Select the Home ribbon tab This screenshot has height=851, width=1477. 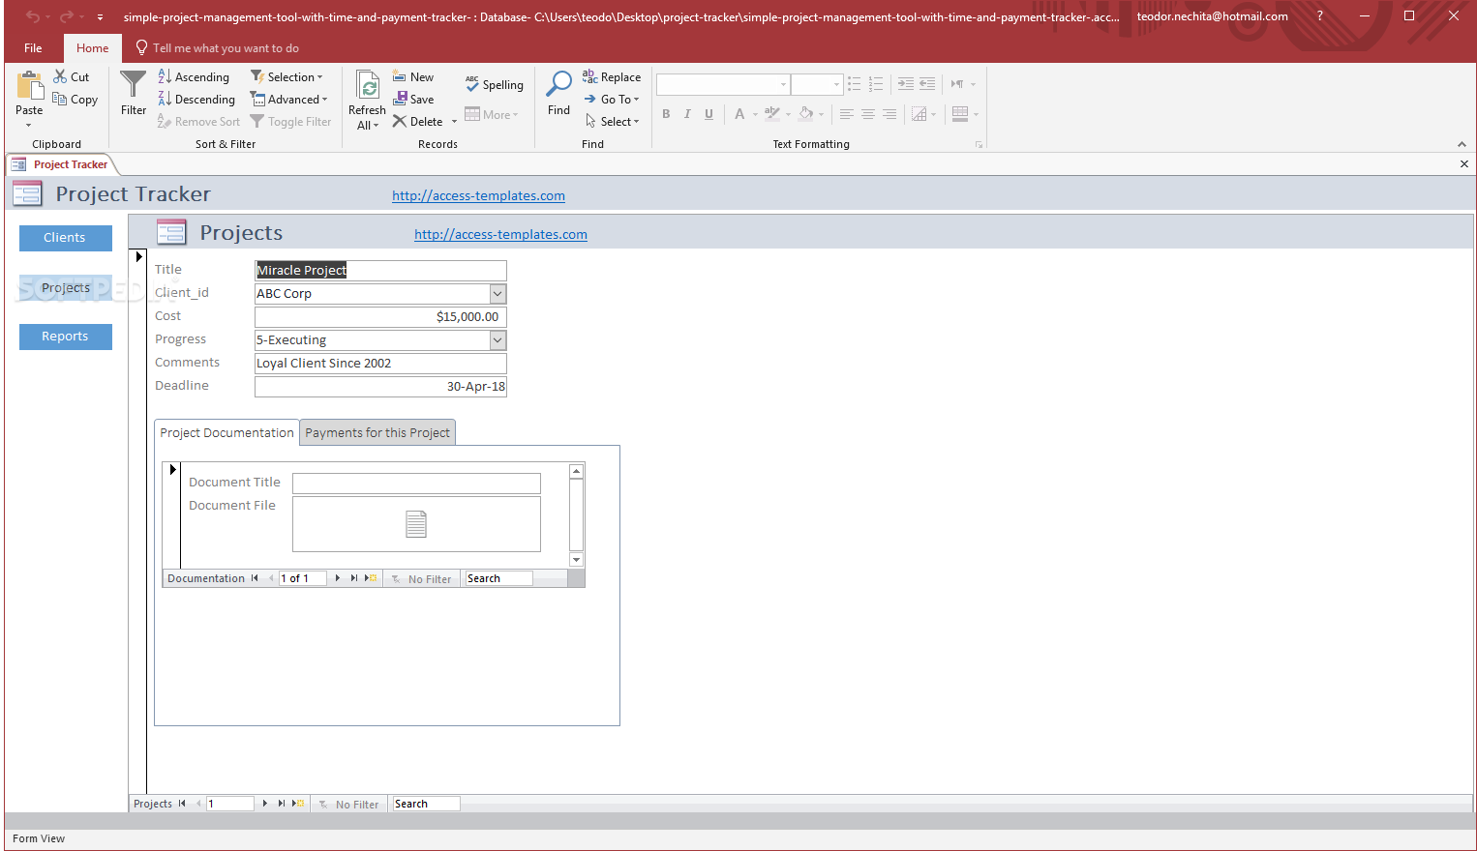click(93, 47)
